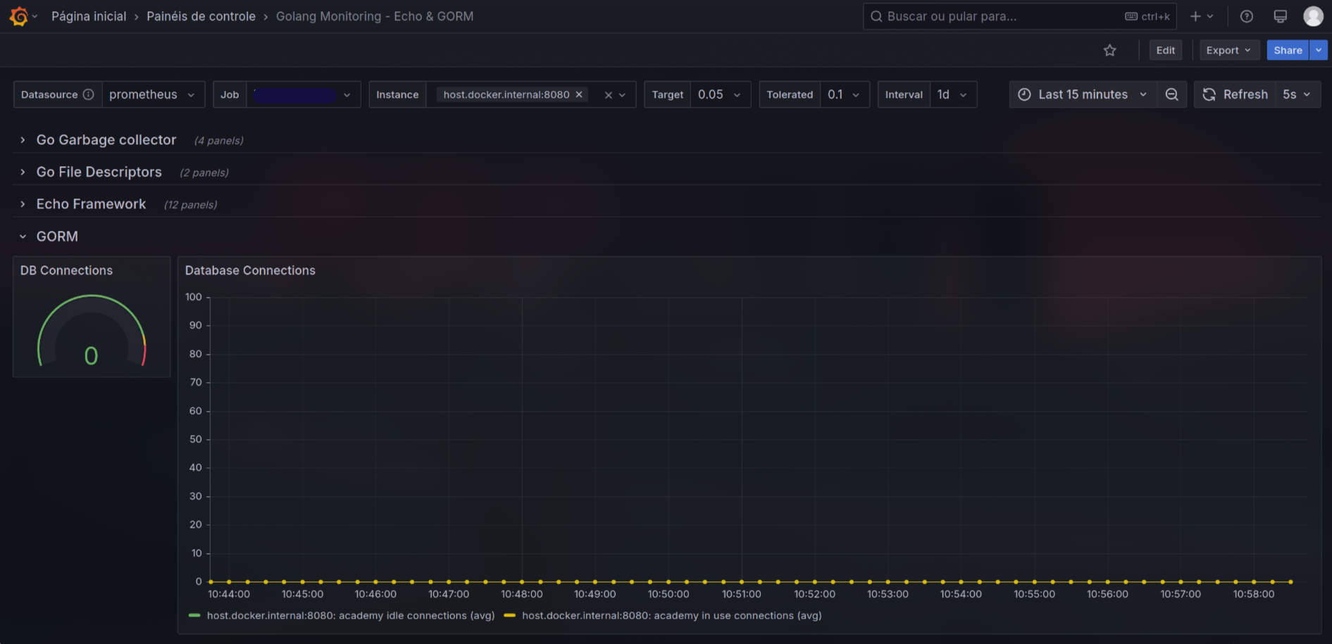
Task: Click the Edit dashboard button
Action: 1166,50
